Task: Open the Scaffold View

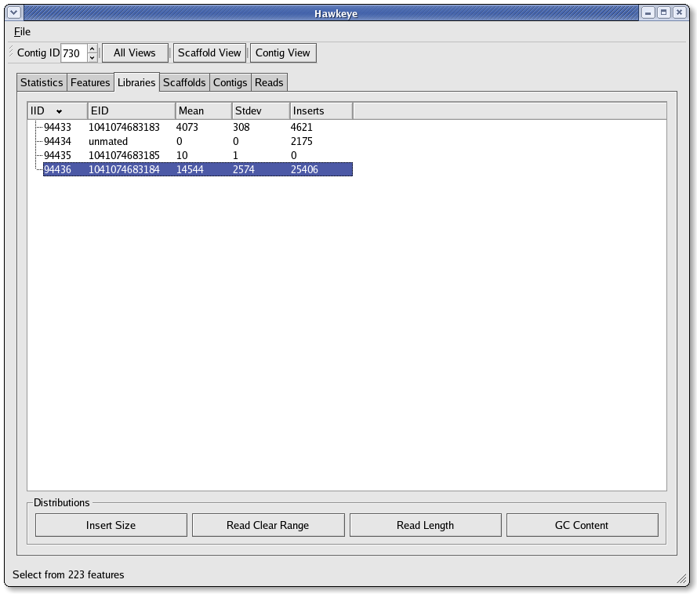Action: [209, 53]
